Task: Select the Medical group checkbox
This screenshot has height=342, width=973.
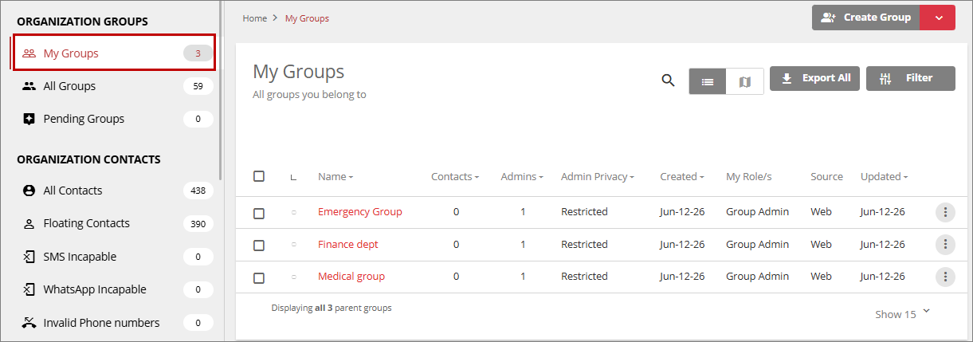Action: coord(259,278)
